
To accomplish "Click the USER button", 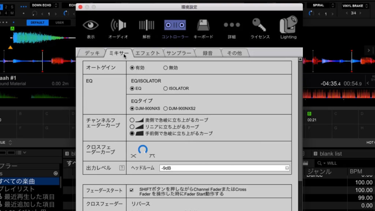I will (59, 22).
